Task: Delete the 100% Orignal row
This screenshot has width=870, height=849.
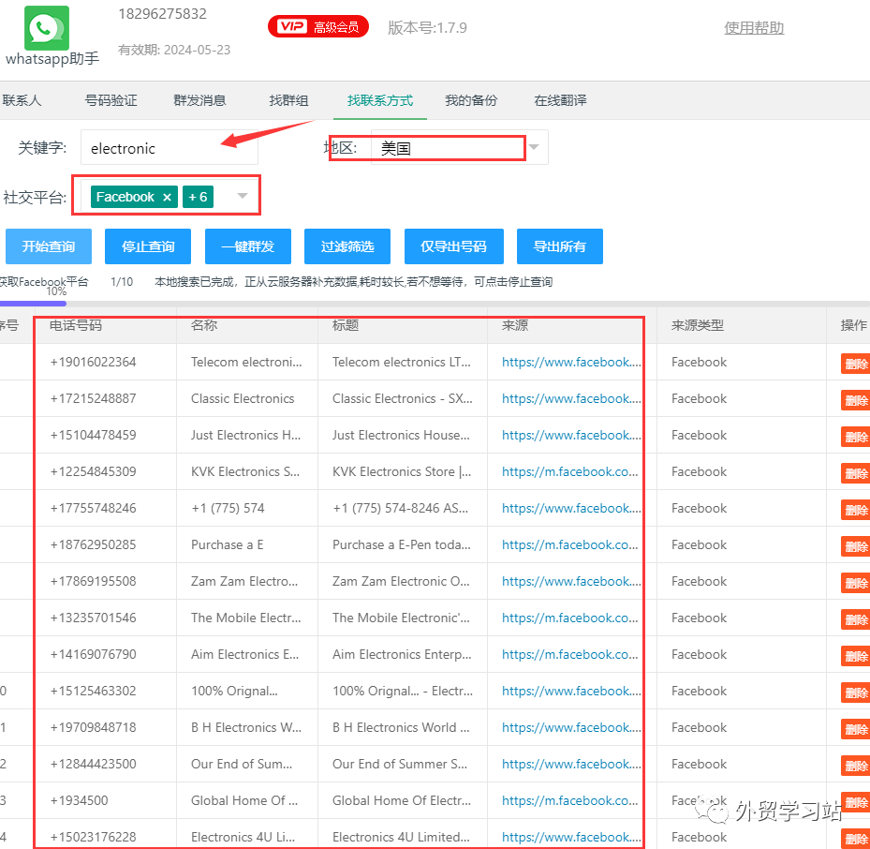Action: 856,693
